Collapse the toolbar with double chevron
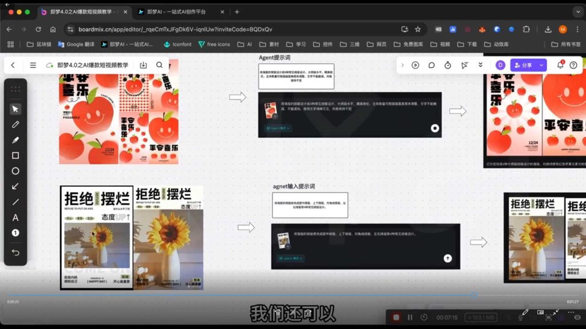This screenshot has width=586, height=329. 480,65
